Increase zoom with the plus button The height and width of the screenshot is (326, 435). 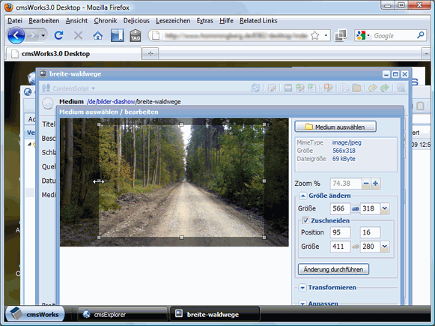[376, 184]
